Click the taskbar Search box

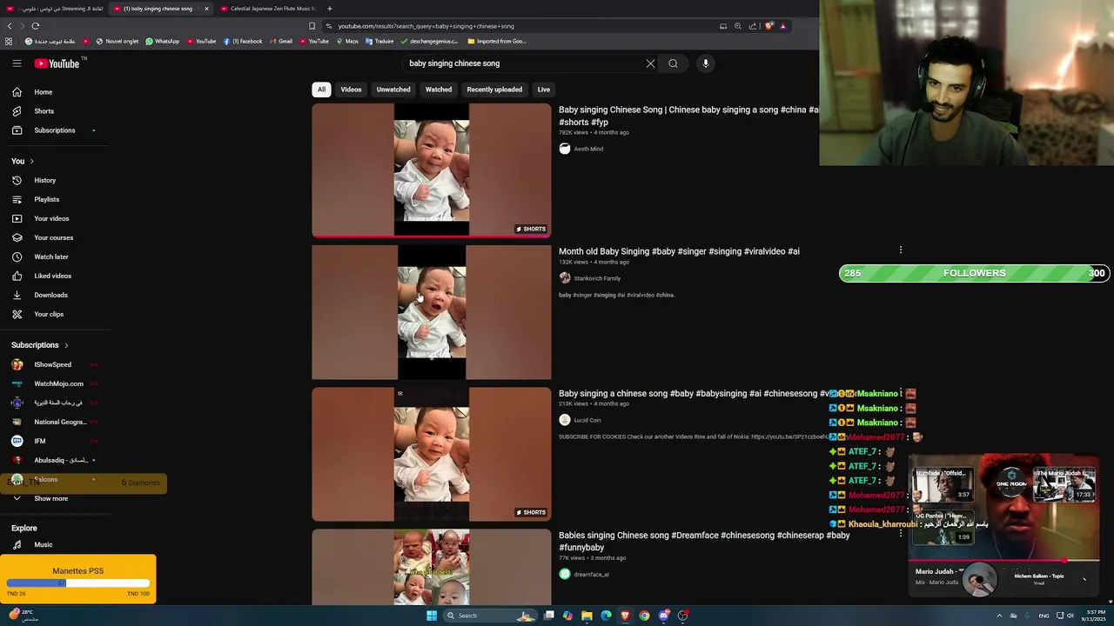pyautogui.click(x=492, y=616)
